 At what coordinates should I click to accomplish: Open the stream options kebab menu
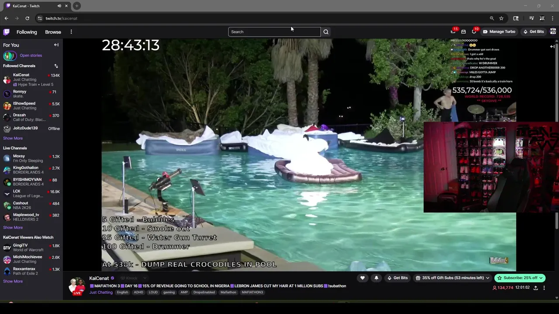tap(544, 288)
